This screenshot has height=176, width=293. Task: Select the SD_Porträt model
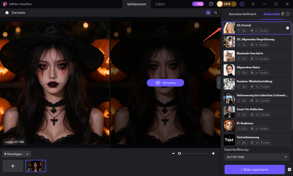coord(257,28)
